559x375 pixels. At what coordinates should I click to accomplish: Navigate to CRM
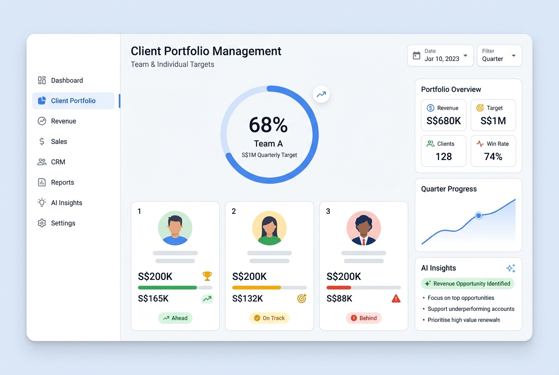tap(73, 162)
